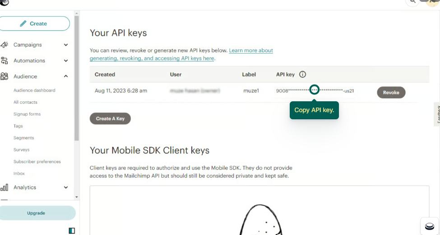Viewport: 440px width, 235px height.
Task: Click the Automations flow icon
Action: pos(4,60)
